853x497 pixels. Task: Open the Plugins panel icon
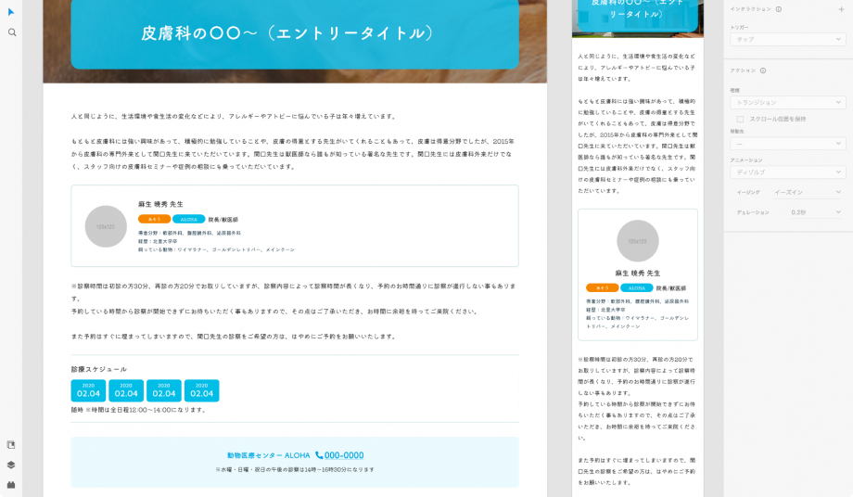pos(11,485)
